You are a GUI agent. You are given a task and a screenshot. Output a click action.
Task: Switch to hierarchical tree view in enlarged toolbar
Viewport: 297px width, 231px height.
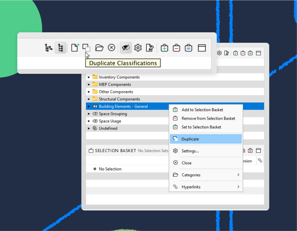tap(49, 48)
